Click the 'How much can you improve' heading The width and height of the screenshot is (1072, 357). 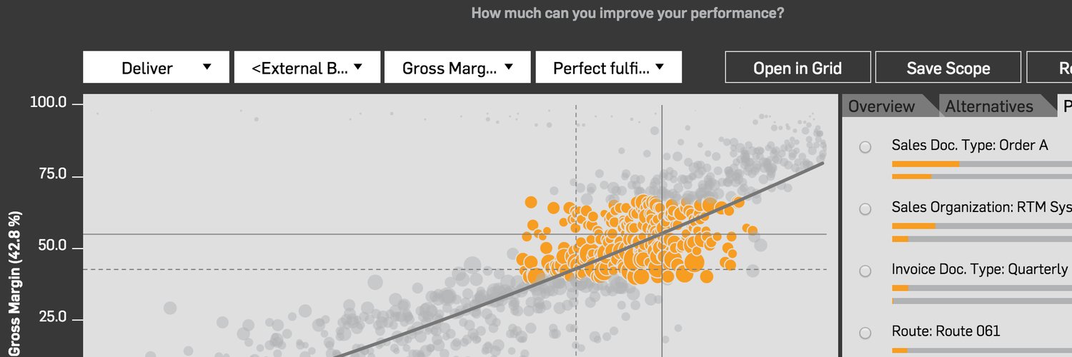click(627, 14)
